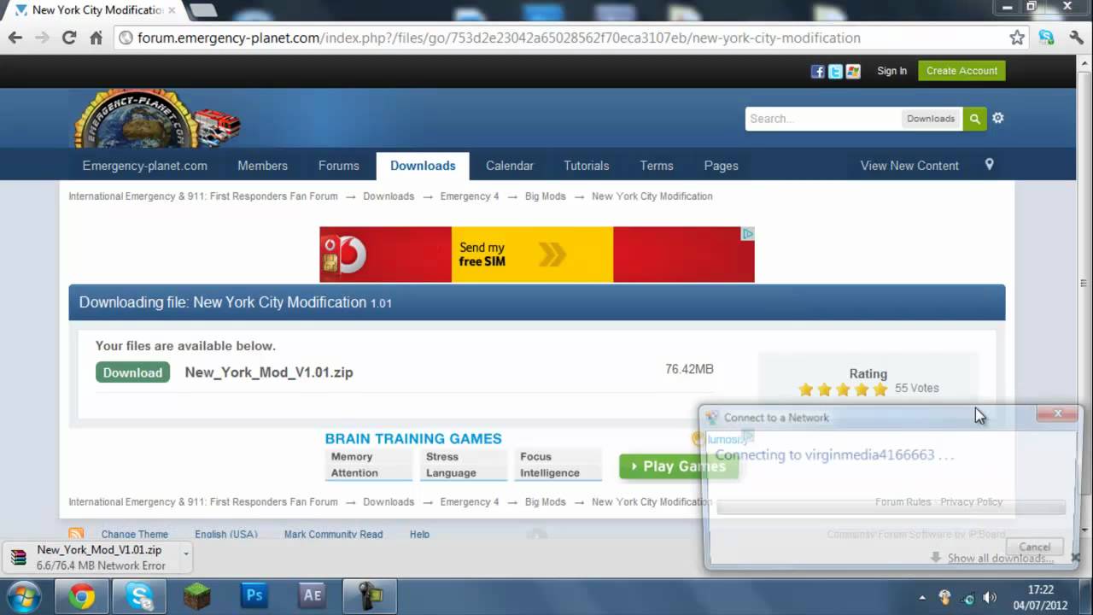Open the Emergency-planet.com nav item

144,166
